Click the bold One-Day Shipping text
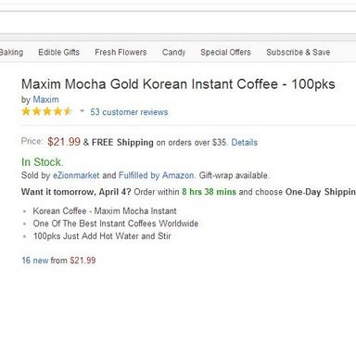The height and width of the screenshot is (344, 356). point(321,192)
